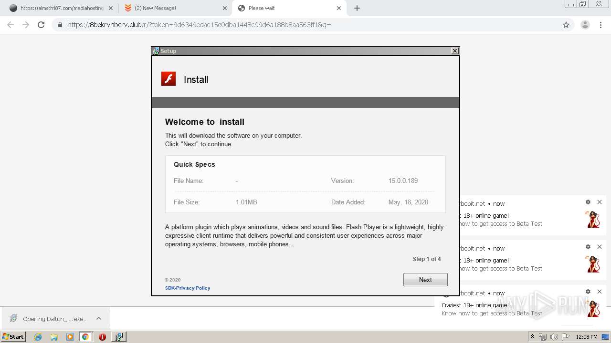This screenshot has height=343, width=611.
Task: Click the Setup installer taskbar icon
Action: (119, 337)
